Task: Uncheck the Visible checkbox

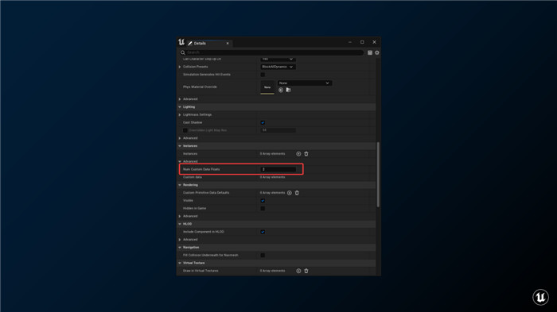Action: tap(263, 201)
